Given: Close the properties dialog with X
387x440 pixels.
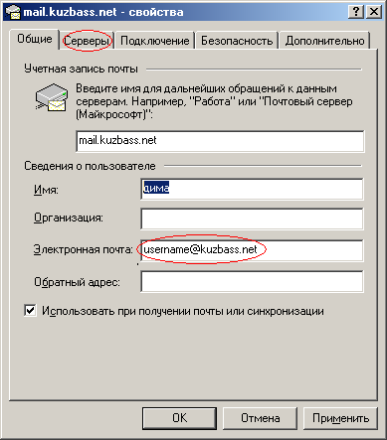Looking at the screenshot, I should (374, 12).
